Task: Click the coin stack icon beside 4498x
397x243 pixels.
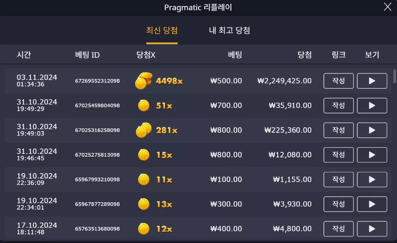Action: coord(144,80)
